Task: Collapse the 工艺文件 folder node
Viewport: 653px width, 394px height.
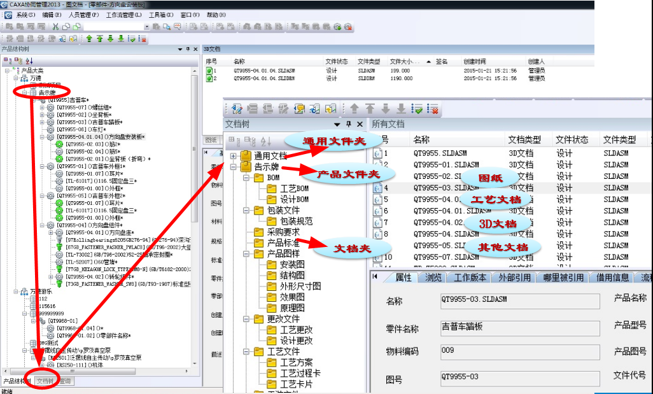Action: tap(246, 351)
